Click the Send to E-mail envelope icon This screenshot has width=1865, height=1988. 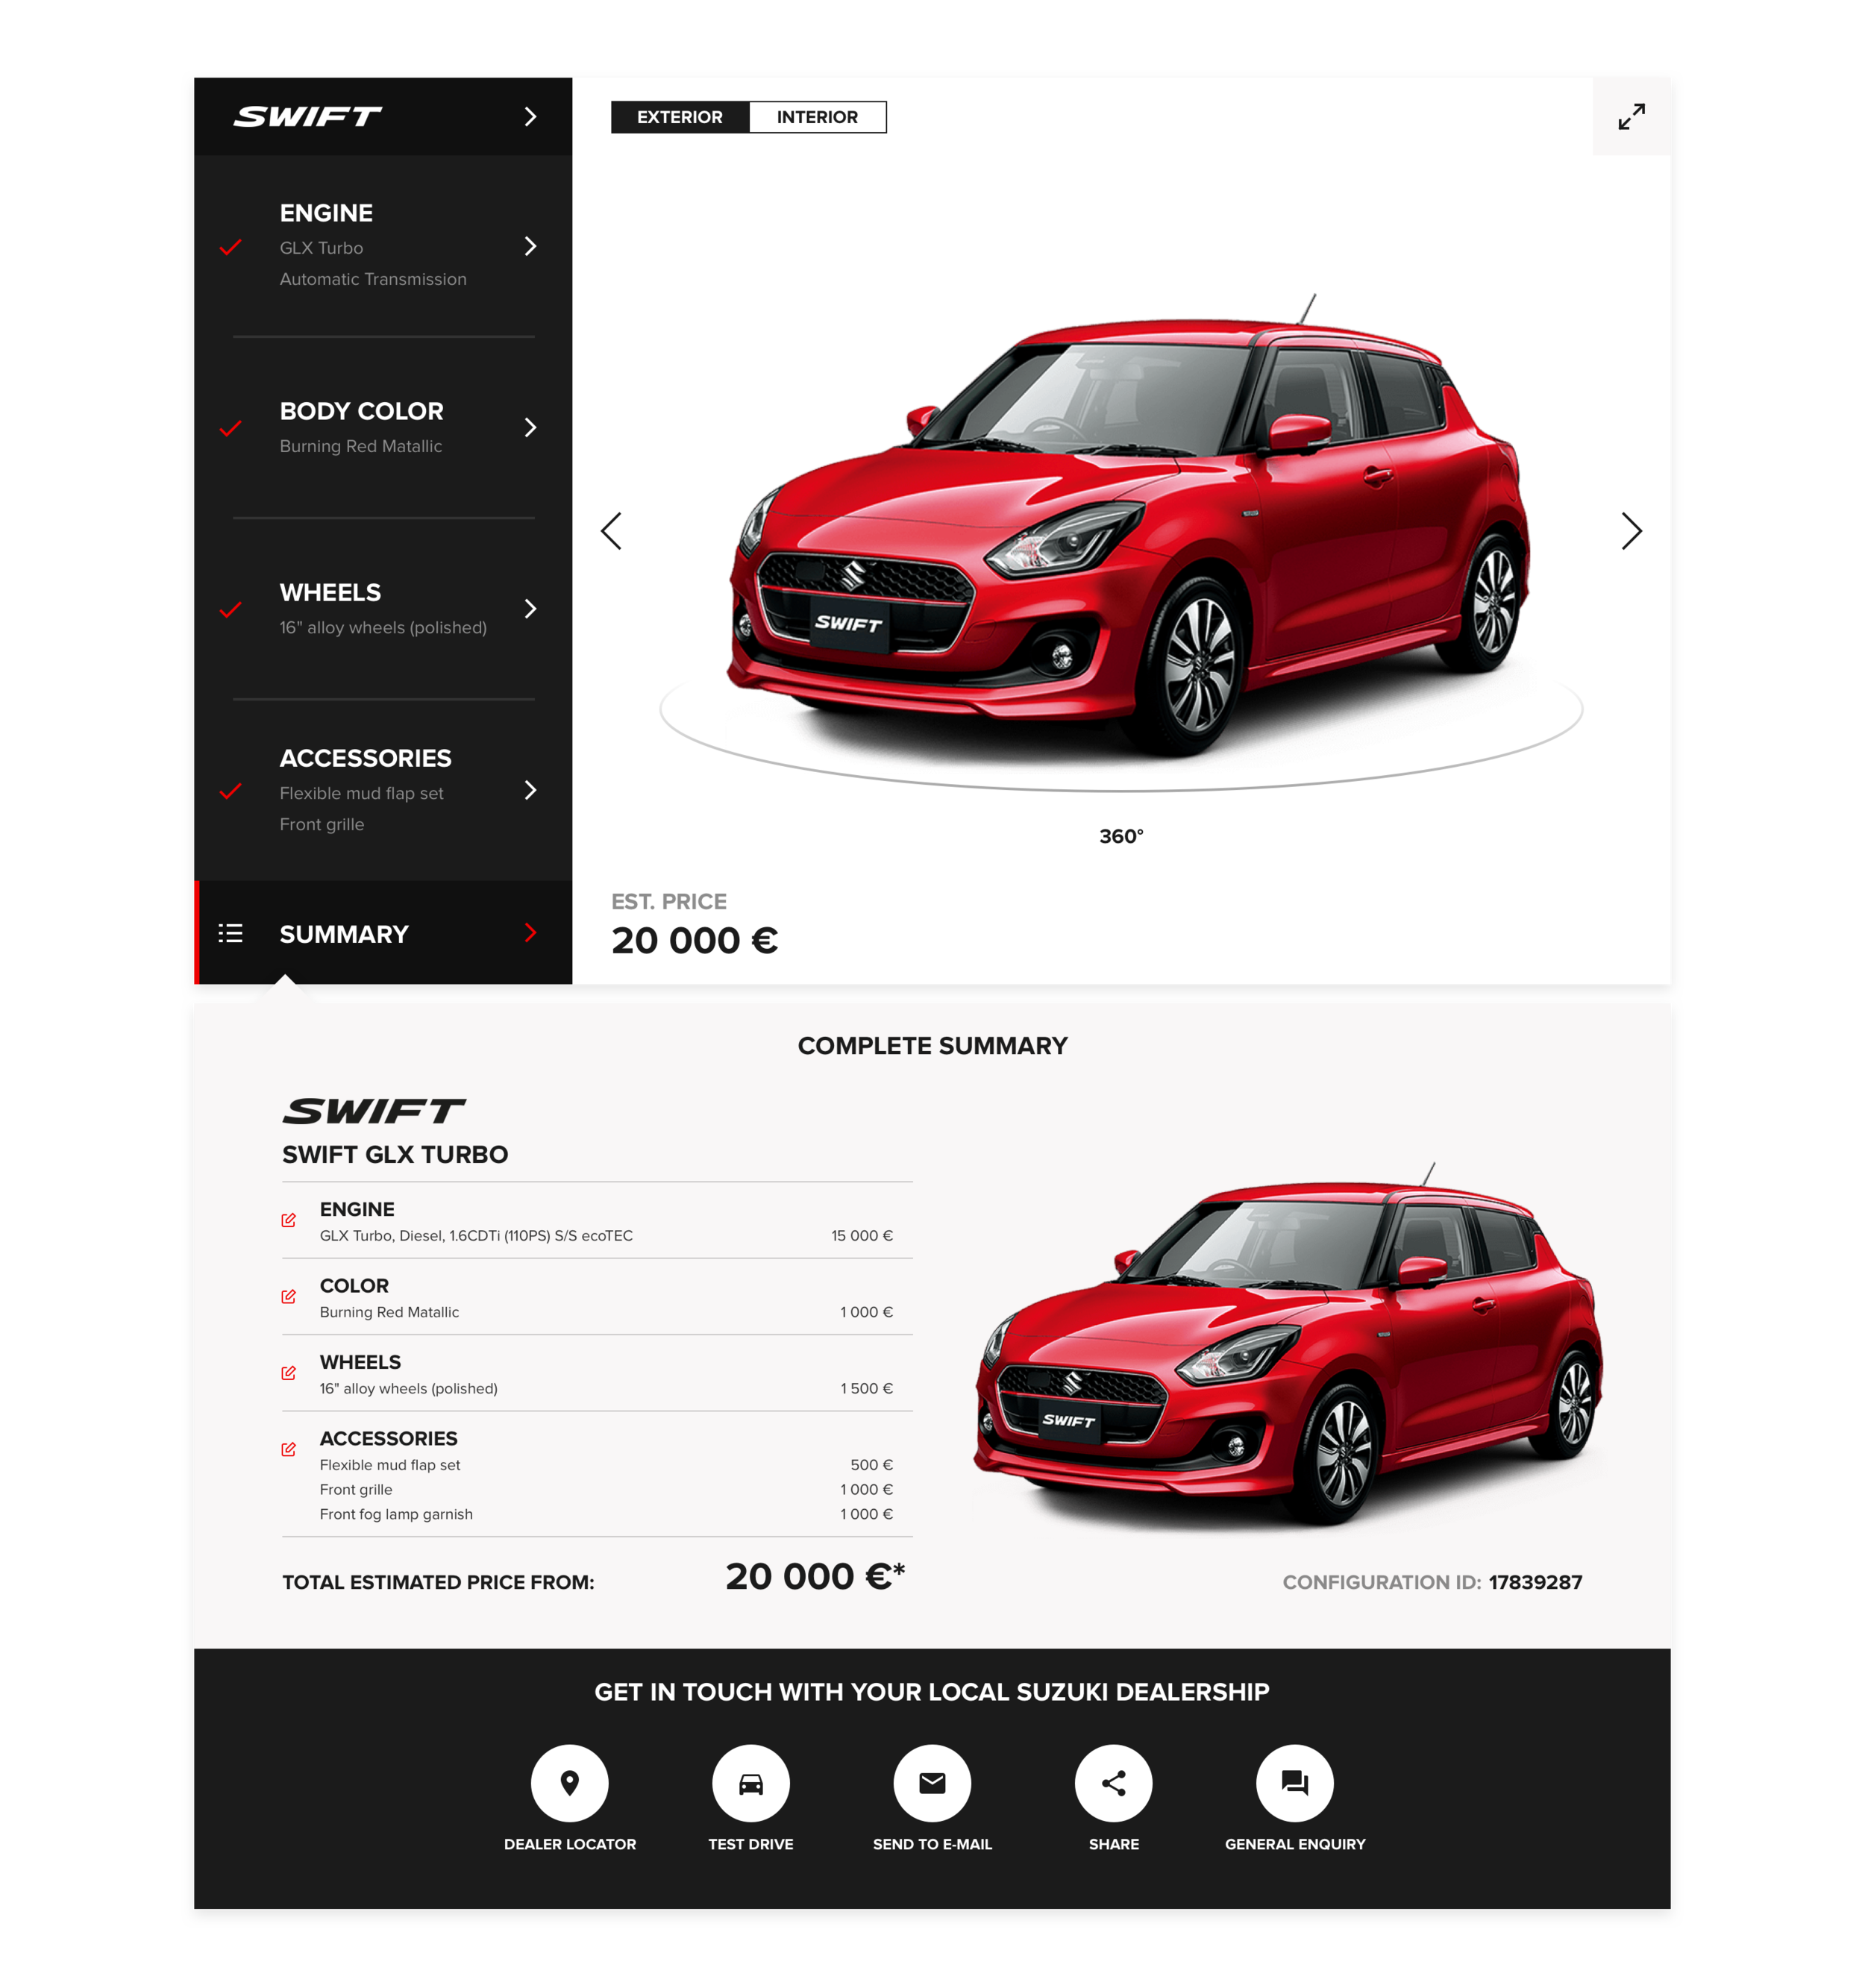[932, 1783]
